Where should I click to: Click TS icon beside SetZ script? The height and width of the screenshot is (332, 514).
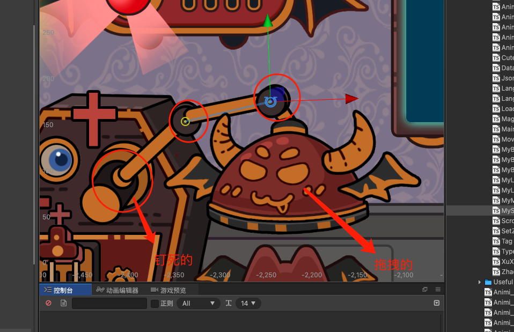pyautogui.click(x=496, y=231)
